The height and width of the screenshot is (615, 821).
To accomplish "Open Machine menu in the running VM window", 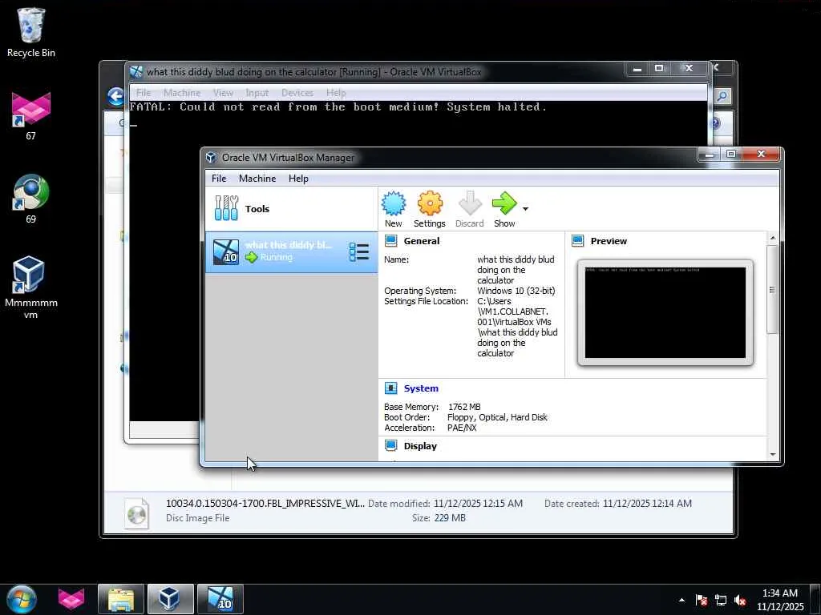I will (x=182, y=93).
